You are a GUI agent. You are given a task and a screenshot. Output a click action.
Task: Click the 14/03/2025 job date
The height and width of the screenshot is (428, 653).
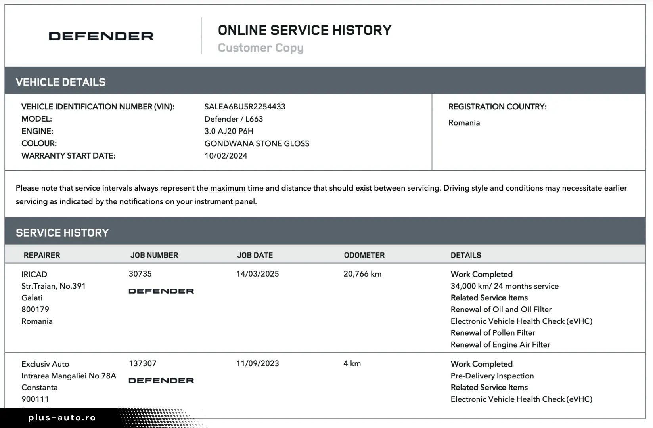pyautogui.click(x=257, y=274)
